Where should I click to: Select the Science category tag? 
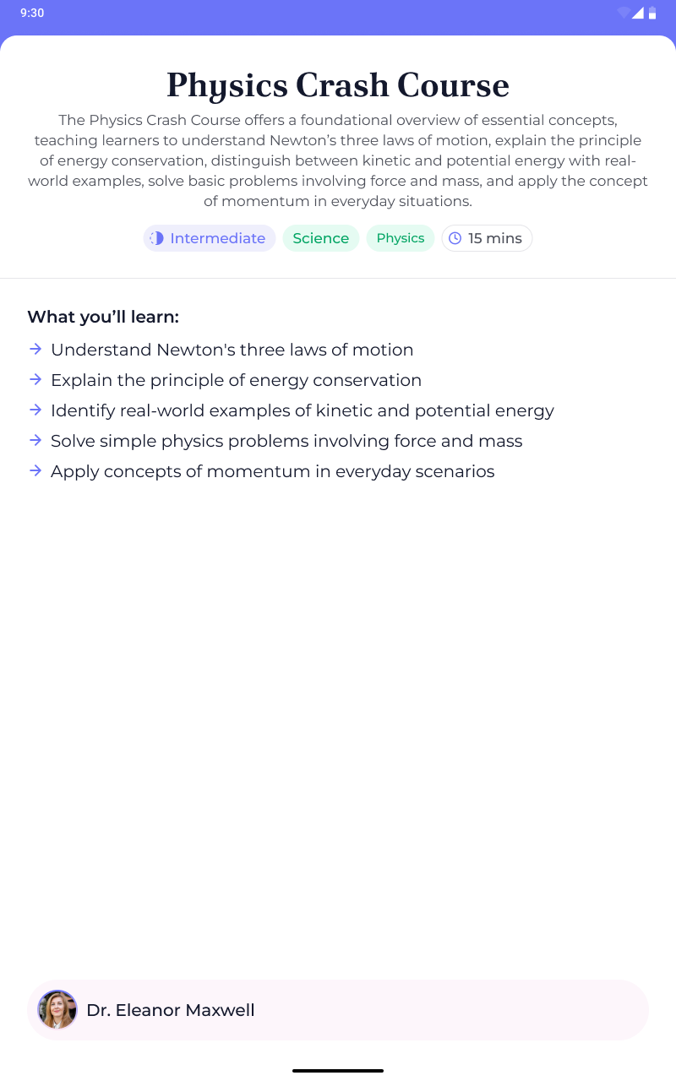[x=321, y=238]
